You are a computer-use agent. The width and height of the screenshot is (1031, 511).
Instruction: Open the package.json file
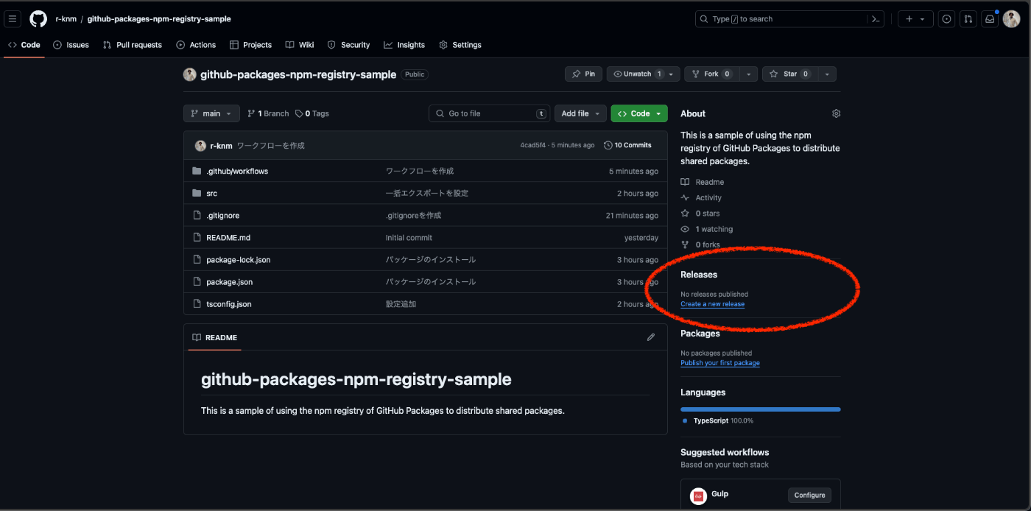(x=229, y=281)
